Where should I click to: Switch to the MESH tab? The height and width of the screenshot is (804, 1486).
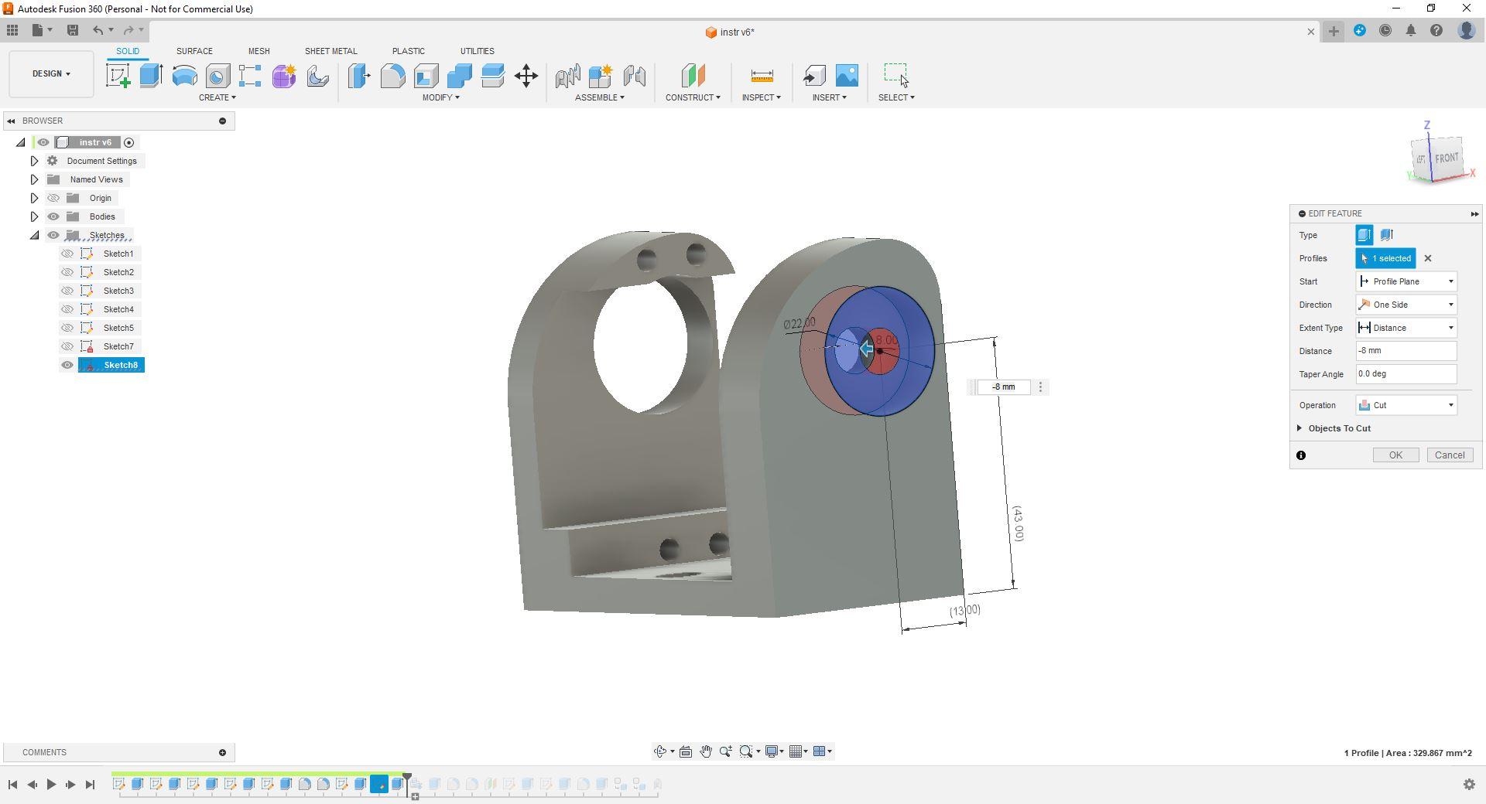click(259, 51)
